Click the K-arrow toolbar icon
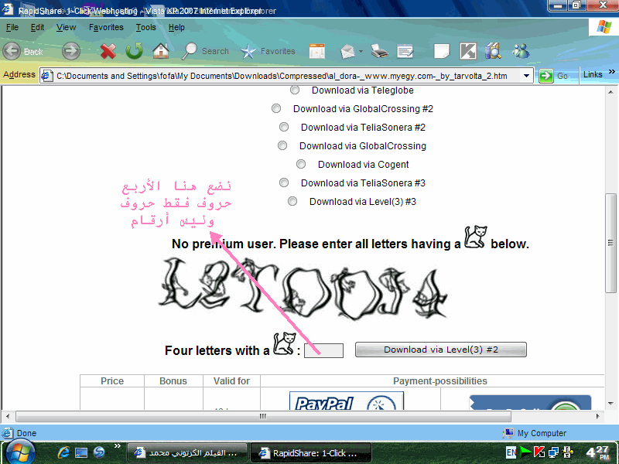 pos(468,51)
